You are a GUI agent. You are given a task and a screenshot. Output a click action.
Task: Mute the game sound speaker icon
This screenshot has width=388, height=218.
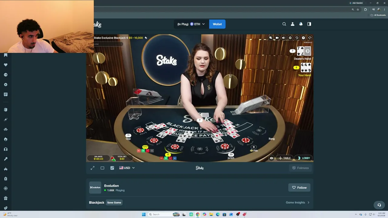283,38
